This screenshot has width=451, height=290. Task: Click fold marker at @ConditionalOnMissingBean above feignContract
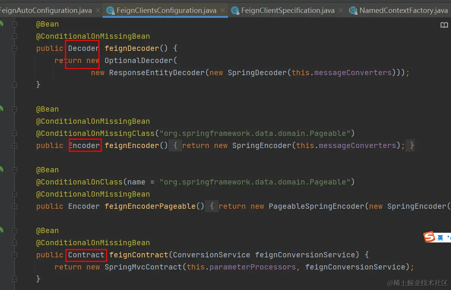pos(15,243)
